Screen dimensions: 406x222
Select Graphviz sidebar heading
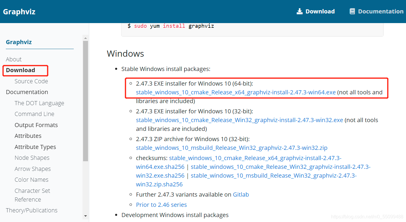[19, 42]
